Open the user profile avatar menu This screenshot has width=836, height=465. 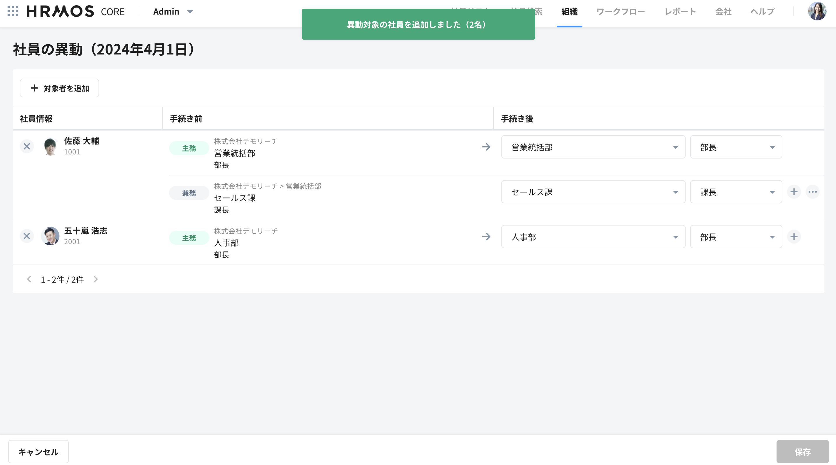pos(816,11)
